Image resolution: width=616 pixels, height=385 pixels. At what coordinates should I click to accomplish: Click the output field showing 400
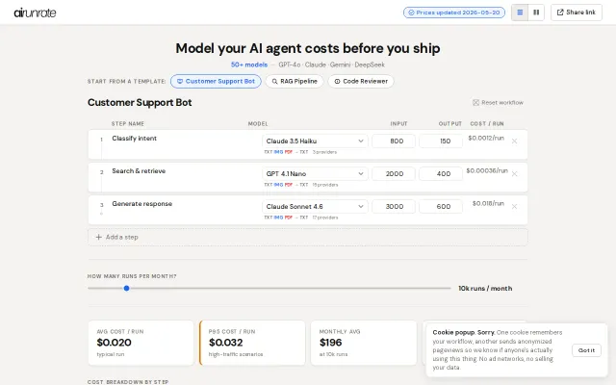(441, 173)
